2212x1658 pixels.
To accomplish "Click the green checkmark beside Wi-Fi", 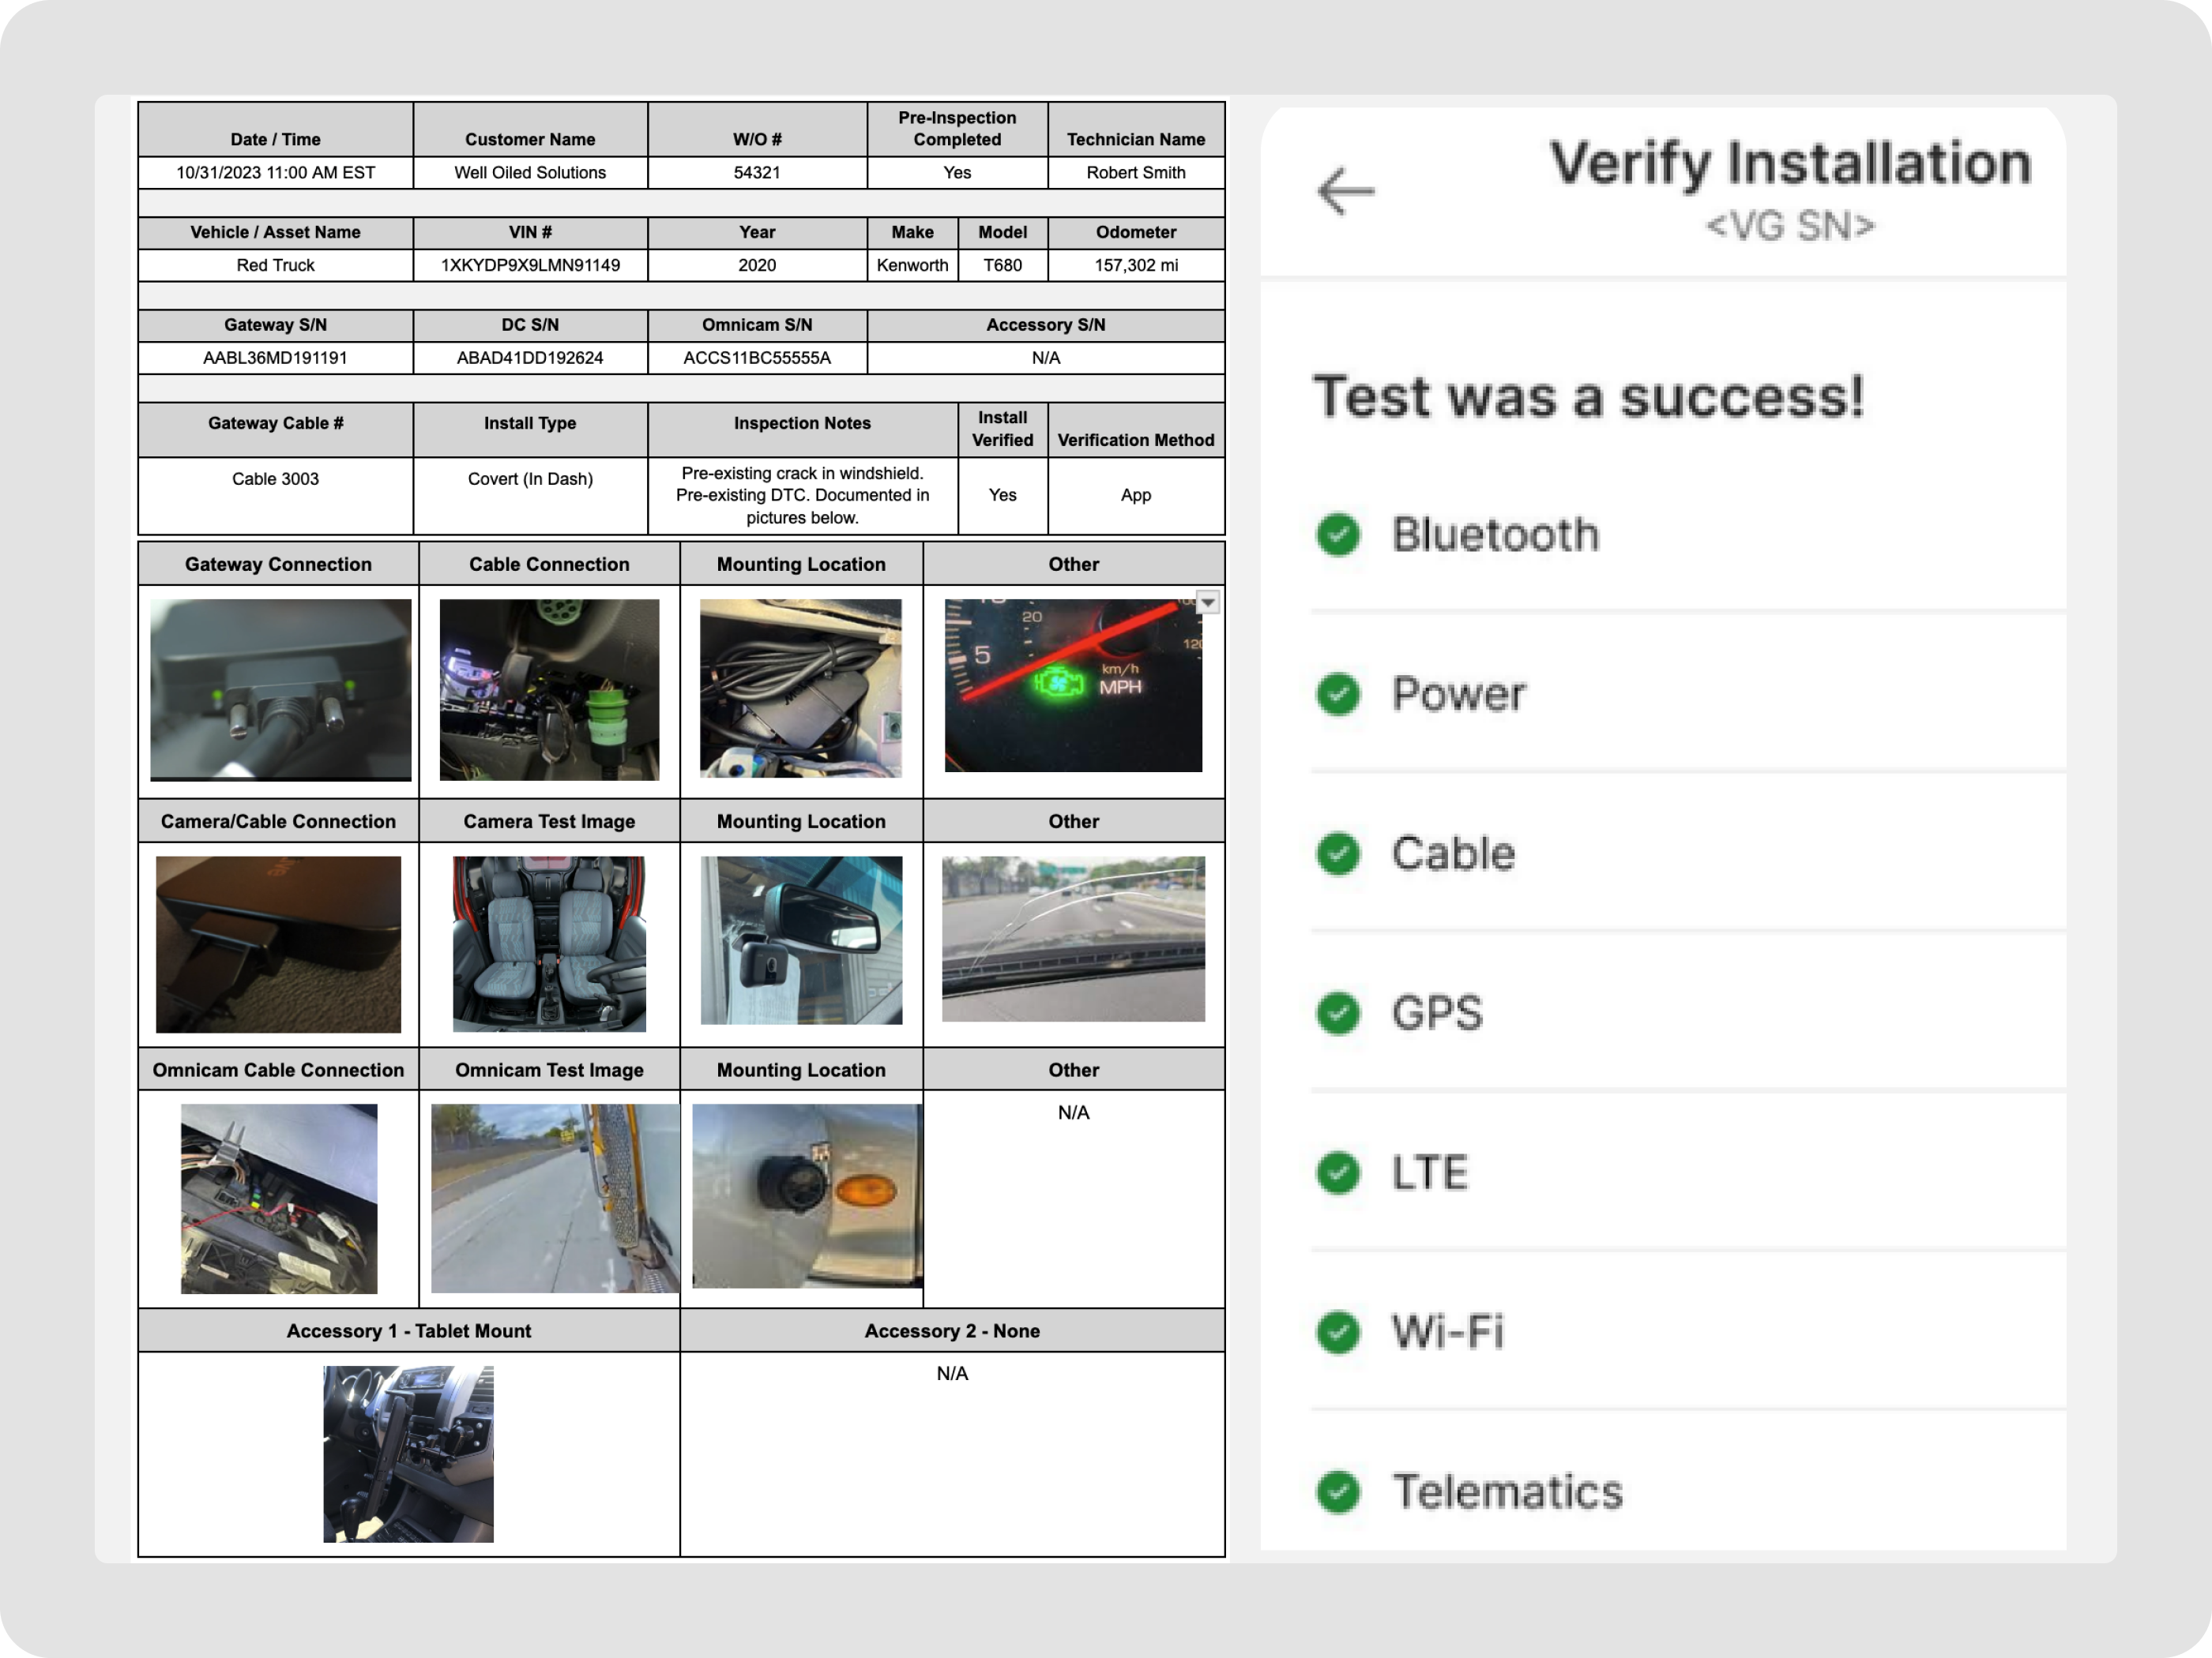I will 1337,1331.
